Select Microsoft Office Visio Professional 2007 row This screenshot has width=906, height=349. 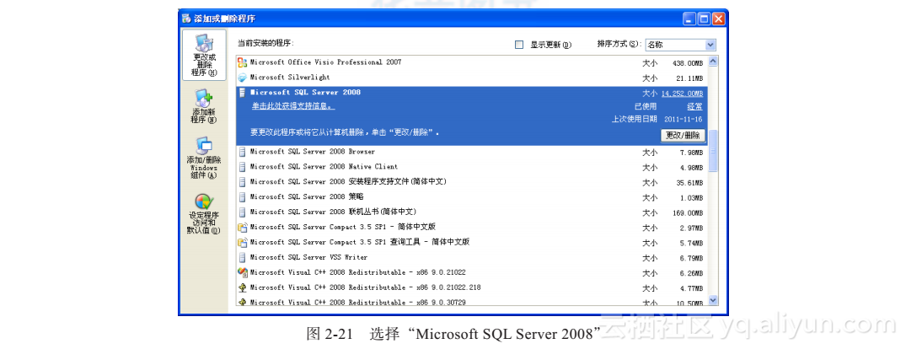point(471,62)
